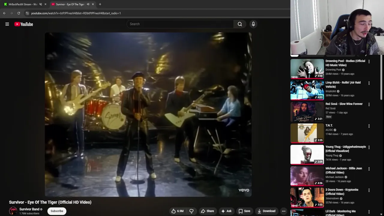Open Limp Bizkit - Rollin' video title
Viewport: 384px width, 216px height.
point(343,85)
